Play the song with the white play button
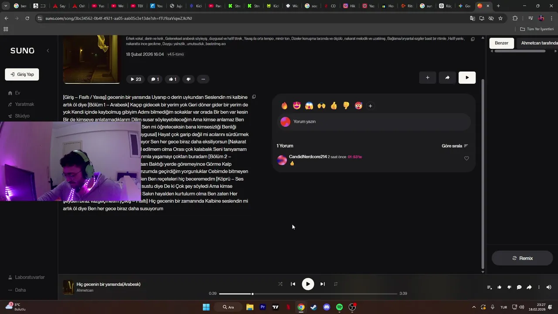 tap(467, 78)
